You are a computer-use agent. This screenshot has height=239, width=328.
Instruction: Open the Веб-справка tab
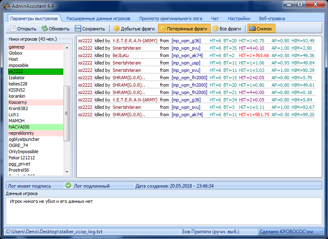click(272, 18)
